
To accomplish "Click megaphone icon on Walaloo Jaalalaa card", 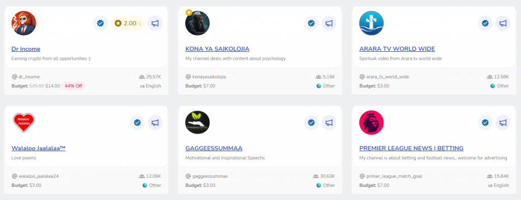I will (x=155, y=123).
